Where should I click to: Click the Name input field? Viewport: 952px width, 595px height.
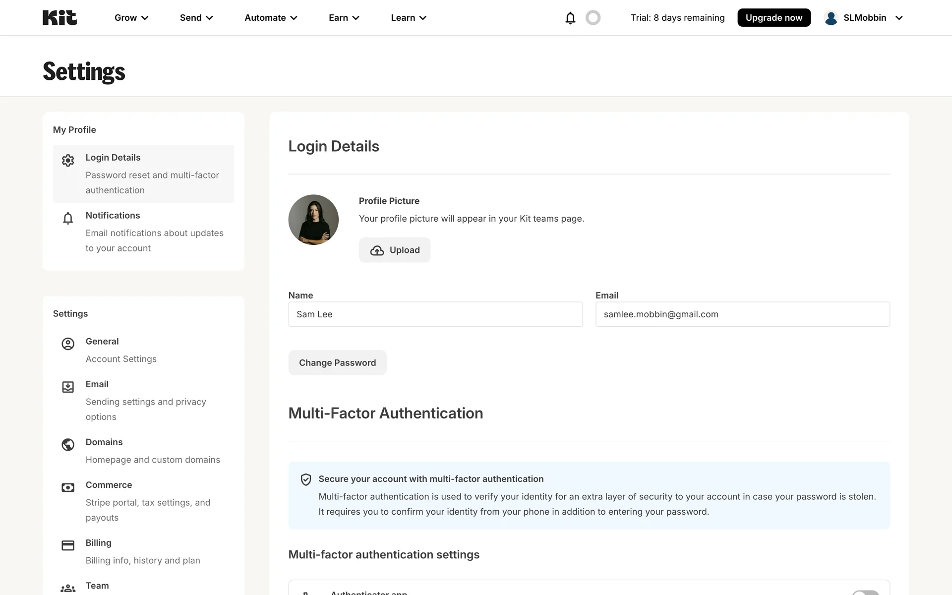[x=435, y=314]
